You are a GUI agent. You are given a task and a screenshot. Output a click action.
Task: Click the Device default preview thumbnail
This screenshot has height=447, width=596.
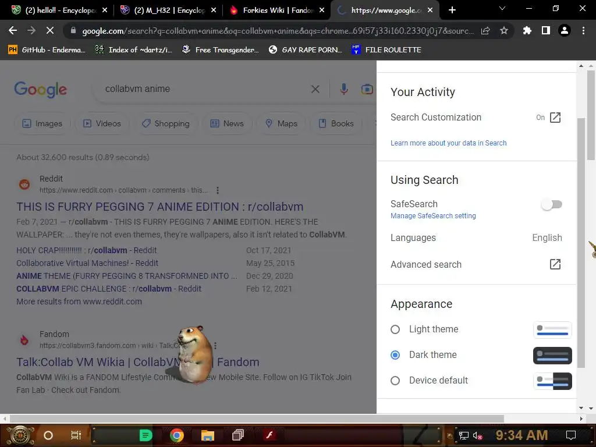553,381
